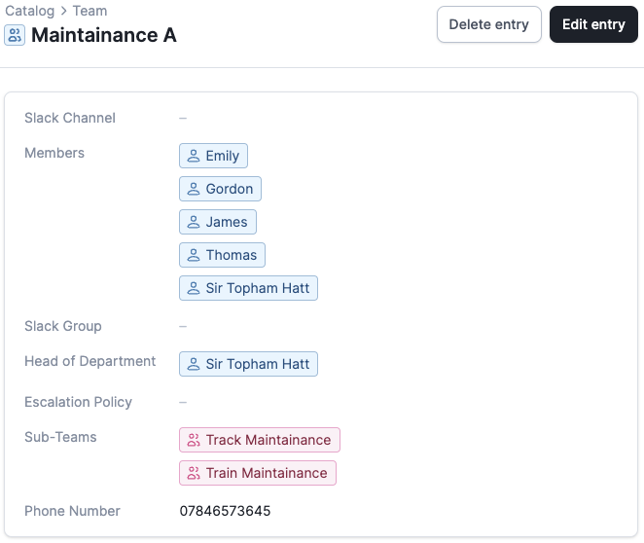Open member James's entry

click(x=226, y=222)
